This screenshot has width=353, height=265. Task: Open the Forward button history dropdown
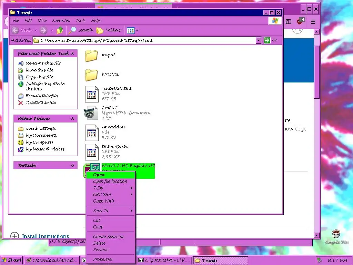click(52, 30)
